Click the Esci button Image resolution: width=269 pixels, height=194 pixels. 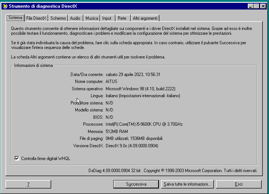(239, 184)
